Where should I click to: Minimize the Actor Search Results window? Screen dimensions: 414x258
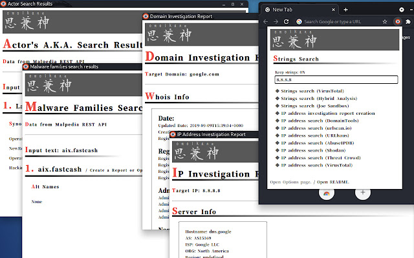[224, 5]
